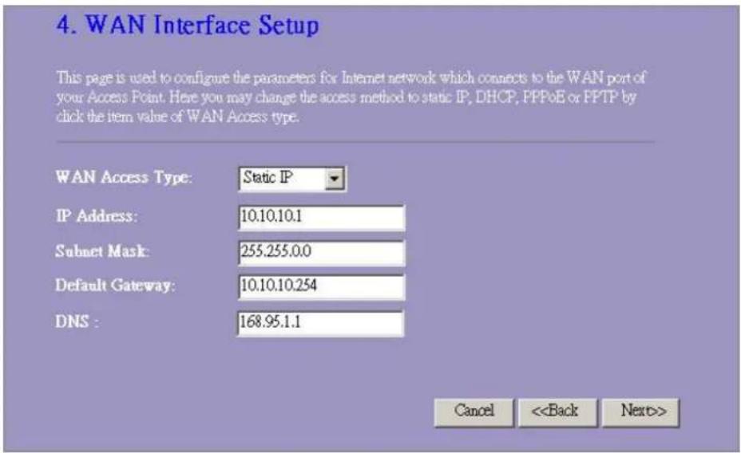Viewport: 741px width, 453px height.
Task: Click the 'IP Address:' label
Action: (97, 216)
